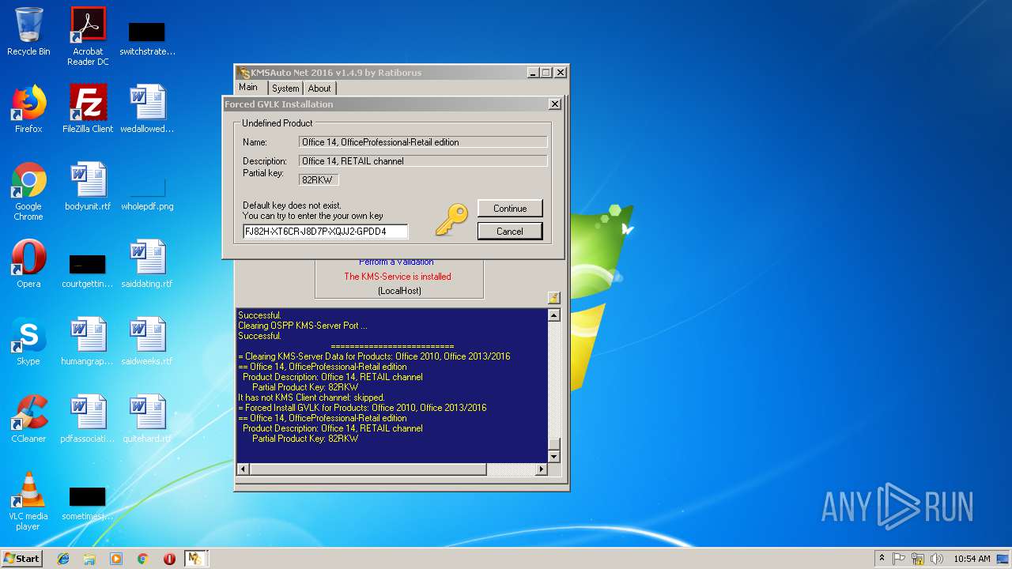
Task: Launch CCleaner desktop shortcut
Action: point(28,419)
